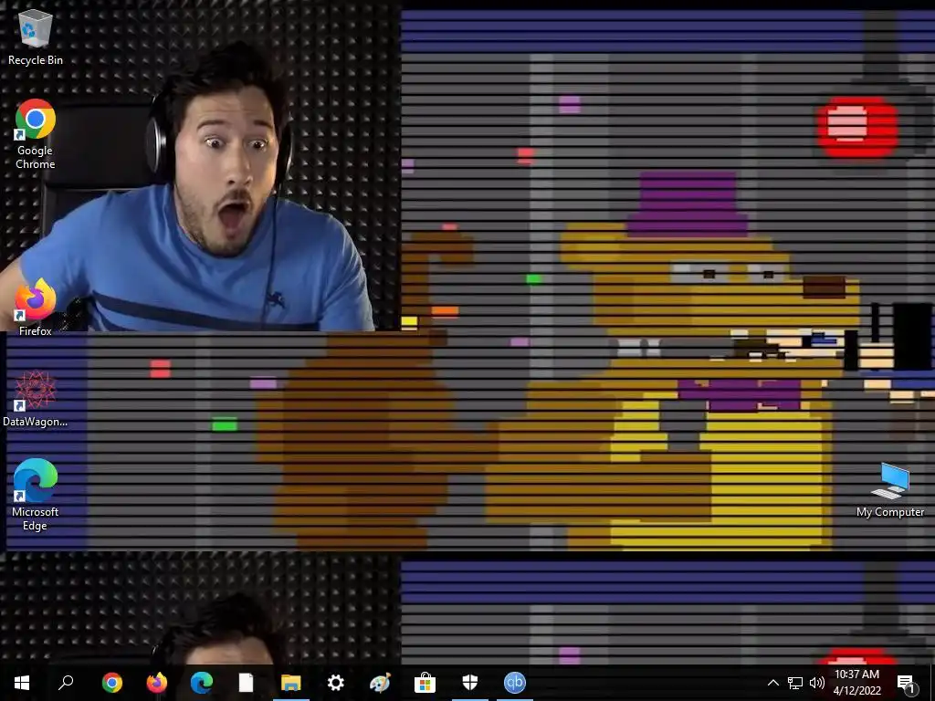Launch Google Chrome from the desktop shortcut
This screenshot has width=935, height=701.
coord(36,134)
